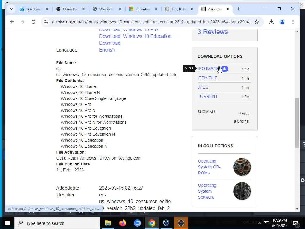This screenshot has width=305, height=229.
Task: Close the Microsoft Download tab
Action: pos(156,9)
